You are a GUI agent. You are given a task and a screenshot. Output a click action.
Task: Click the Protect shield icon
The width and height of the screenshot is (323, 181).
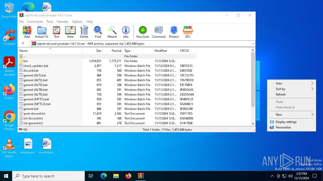(x=174, y=32)
